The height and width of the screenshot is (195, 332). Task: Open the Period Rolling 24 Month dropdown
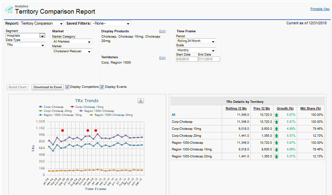click(196, 41)
